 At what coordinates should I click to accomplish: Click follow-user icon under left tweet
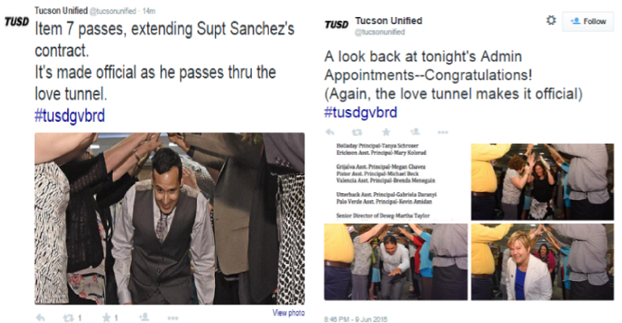144,317
